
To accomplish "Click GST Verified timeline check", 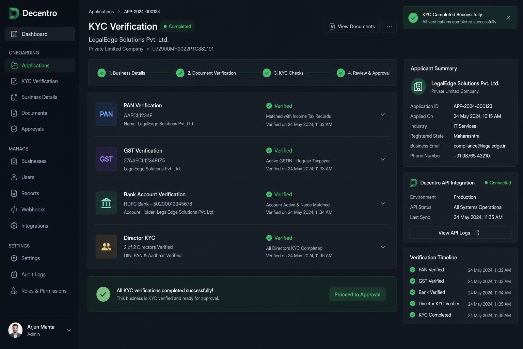I will 412,281.
